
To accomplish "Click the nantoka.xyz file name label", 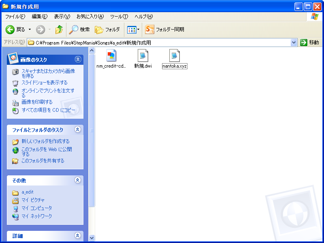I will click(x=175, y=66).
